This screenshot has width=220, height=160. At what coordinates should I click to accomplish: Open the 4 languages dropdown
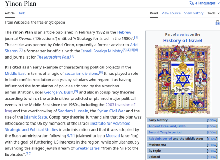click(x=204, y=3)
